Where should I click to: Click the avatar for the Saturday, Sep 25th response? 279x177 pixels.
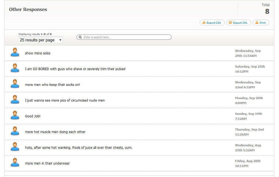15,68
